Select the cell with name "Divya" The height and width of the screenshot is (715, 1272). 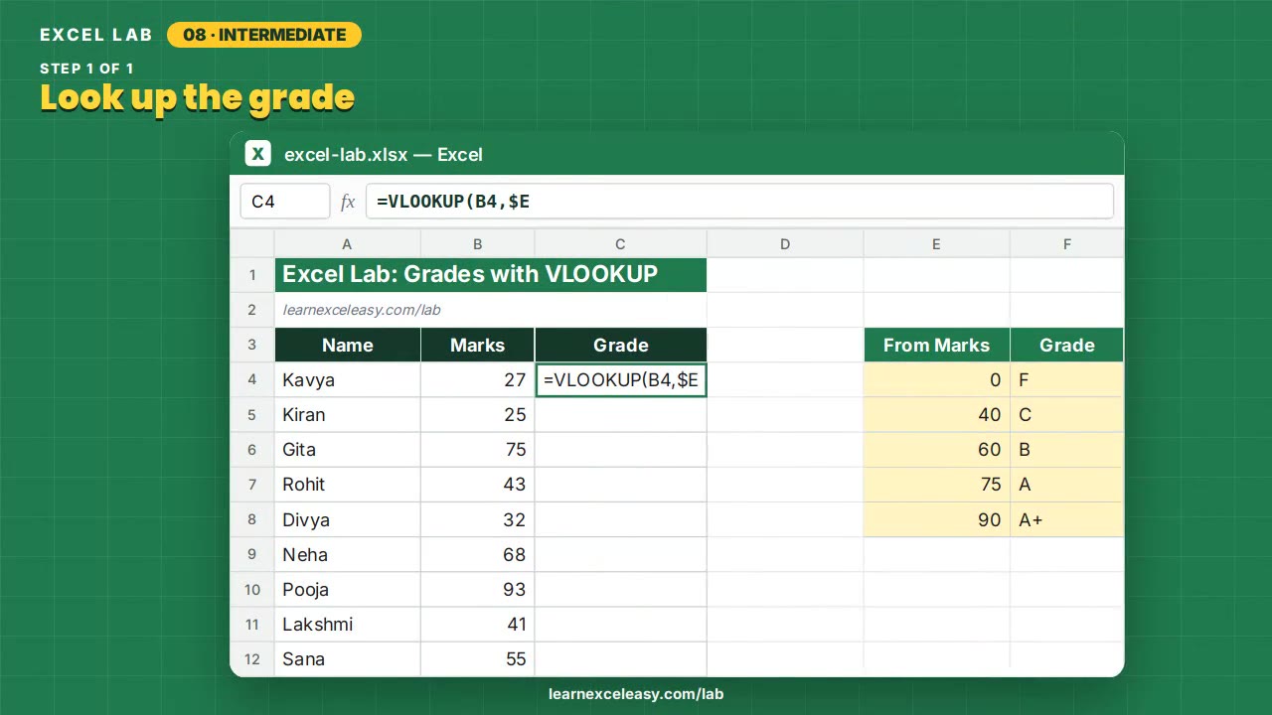click(348, 519)
